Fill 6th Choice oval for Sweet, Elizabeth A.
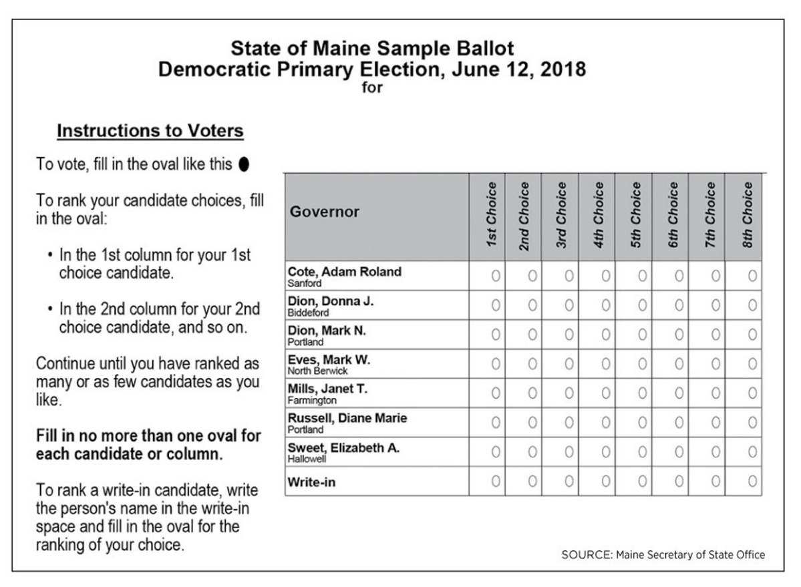 click(679, 451)
